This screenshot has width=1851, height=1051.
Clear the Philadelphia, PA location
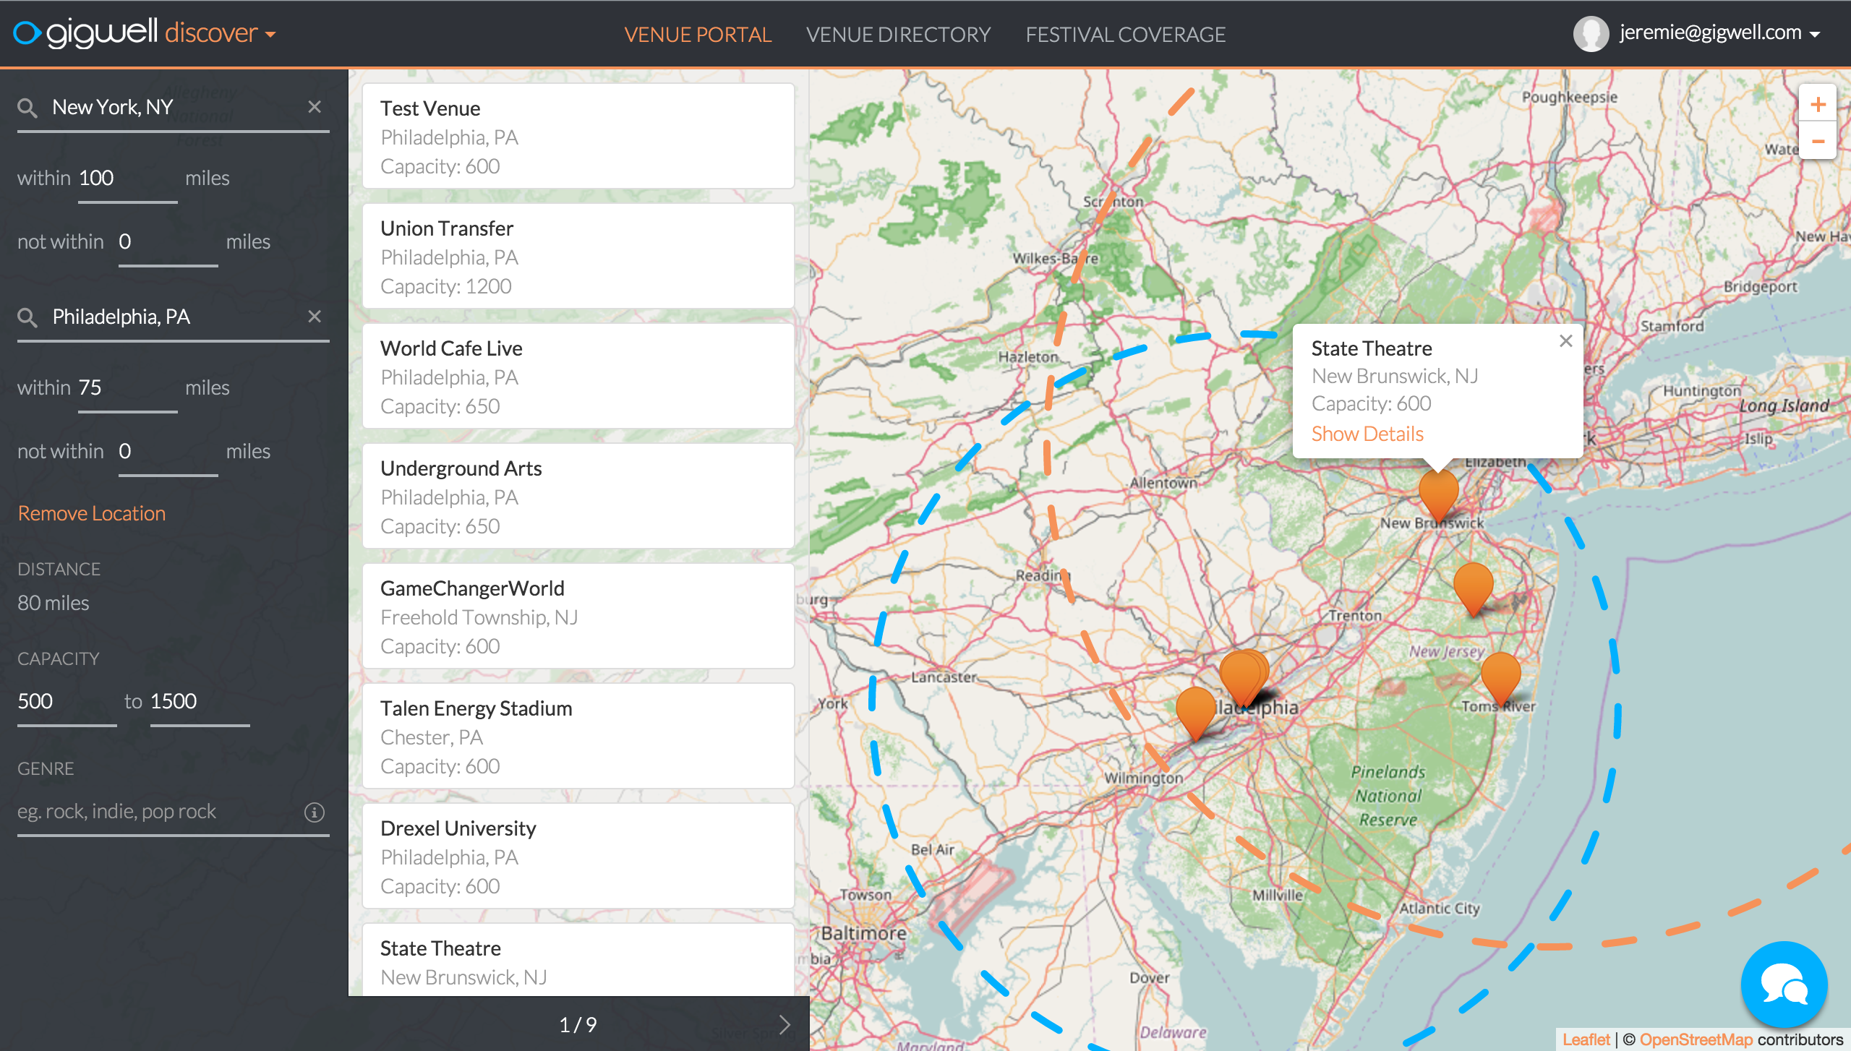(x=315, y=317)
